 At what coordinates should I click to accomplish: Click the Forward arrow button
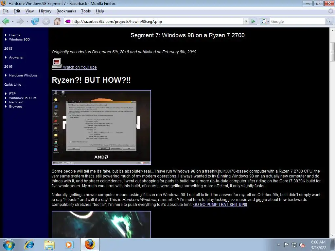[20, 21]
